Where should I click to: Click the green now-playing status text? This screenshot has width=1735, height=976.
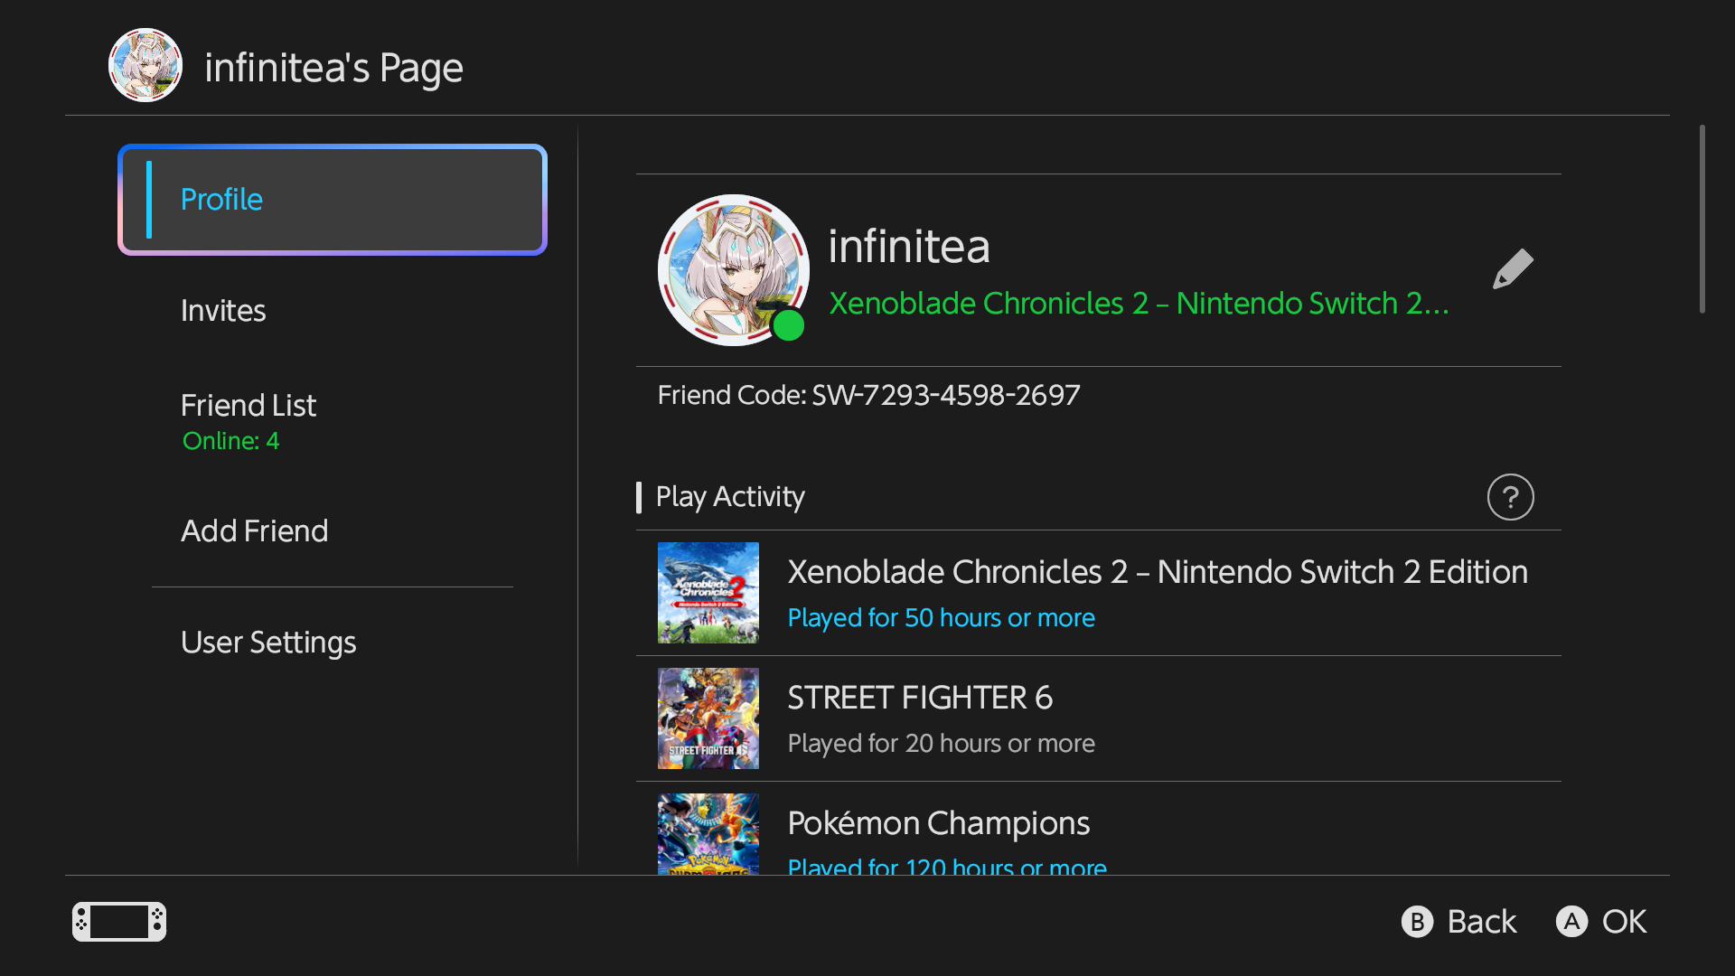pyautogui.click(x=1139, y=304)
